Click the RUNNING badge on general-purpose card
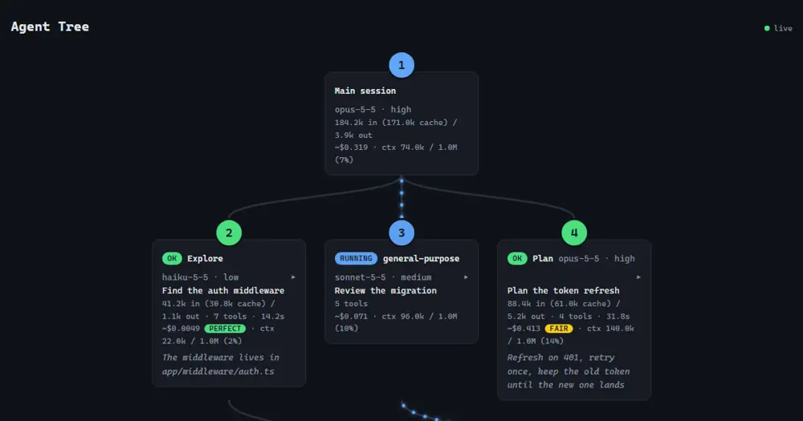Image resolution: width=803 pixels, height=421 pixels. [356, 258]
